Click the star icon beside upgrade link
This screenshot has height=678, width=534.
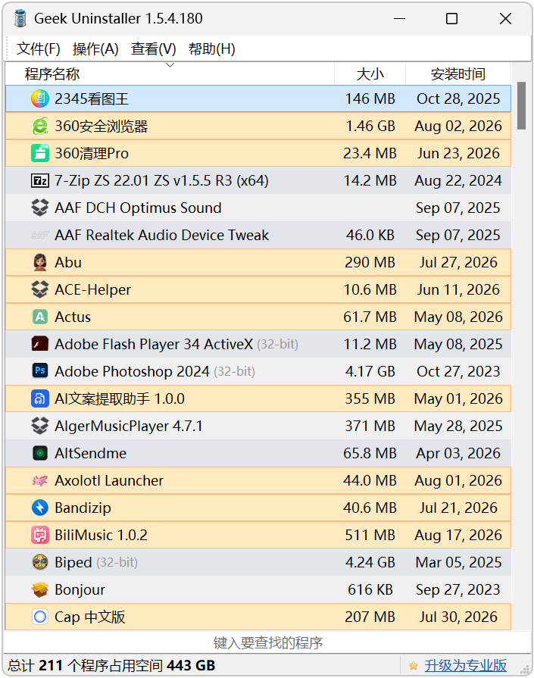coord(414,665)
